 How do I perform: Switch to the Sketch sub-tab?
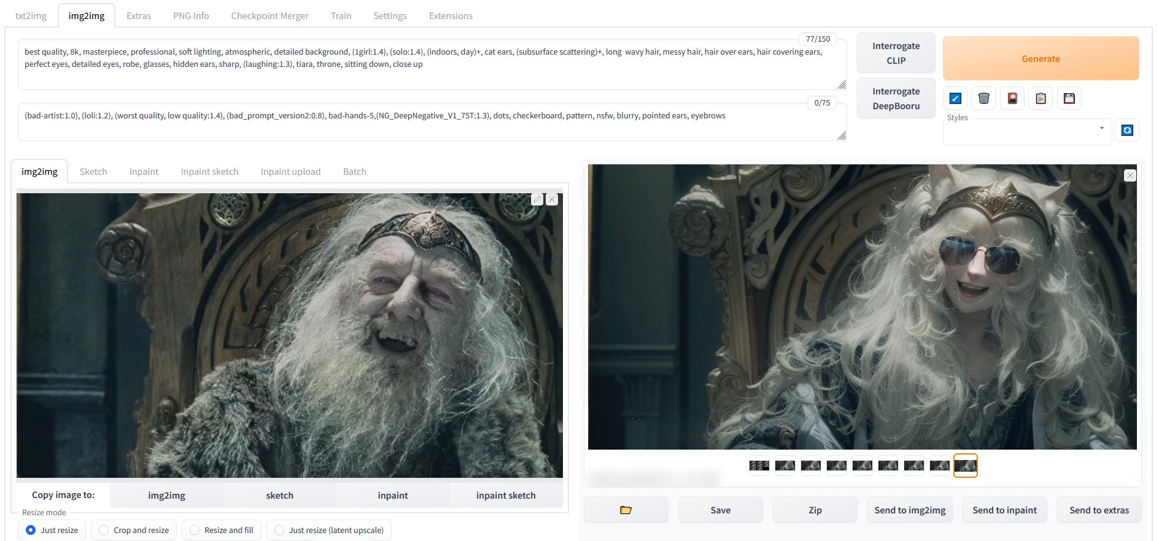(x=93, y=172)
